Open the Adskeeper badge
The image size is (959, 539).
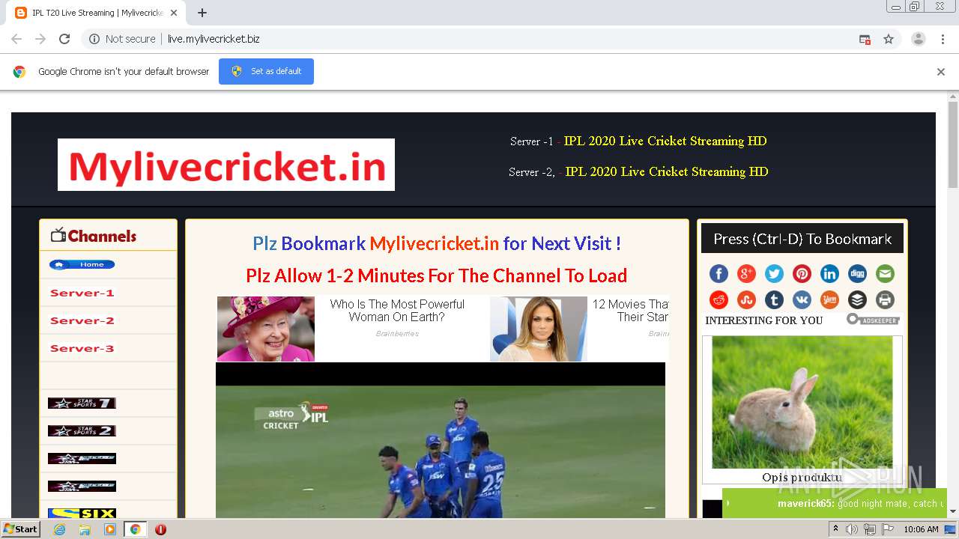873,320
